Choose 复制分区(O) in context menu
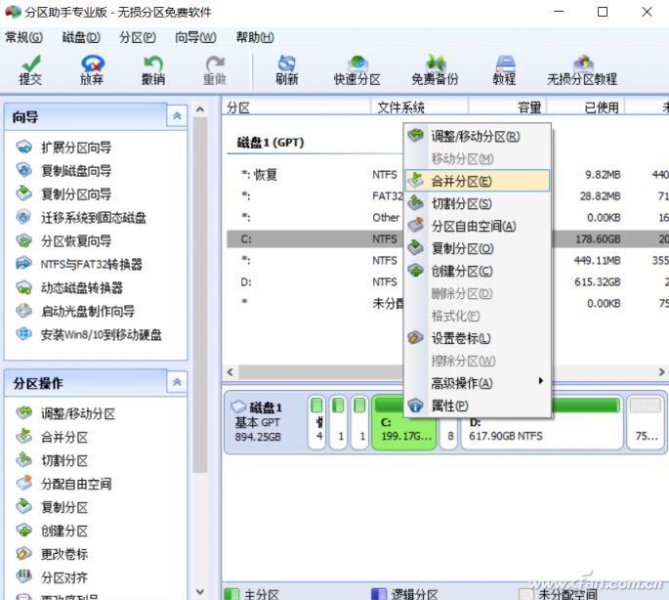Screen dimensions: 669x600 [x=477, y=248]
